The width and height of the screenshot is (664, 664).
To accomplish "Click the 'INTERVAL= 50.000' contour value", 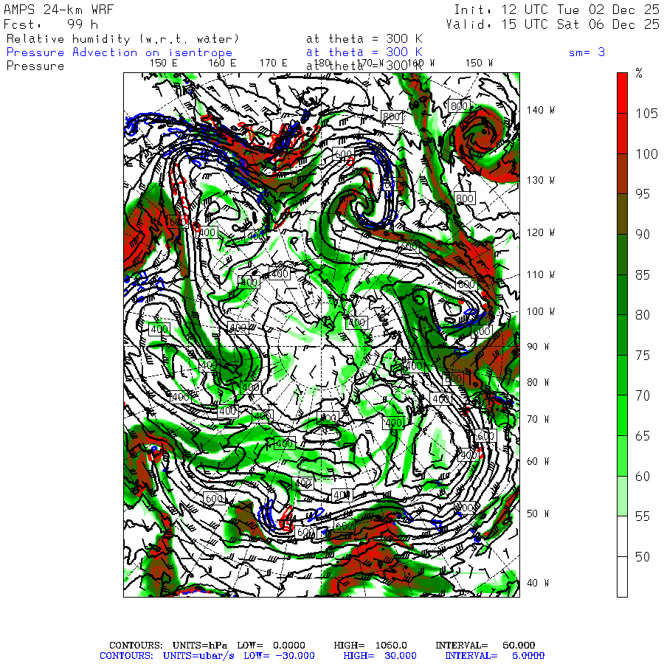I will (x=485, y=646).
